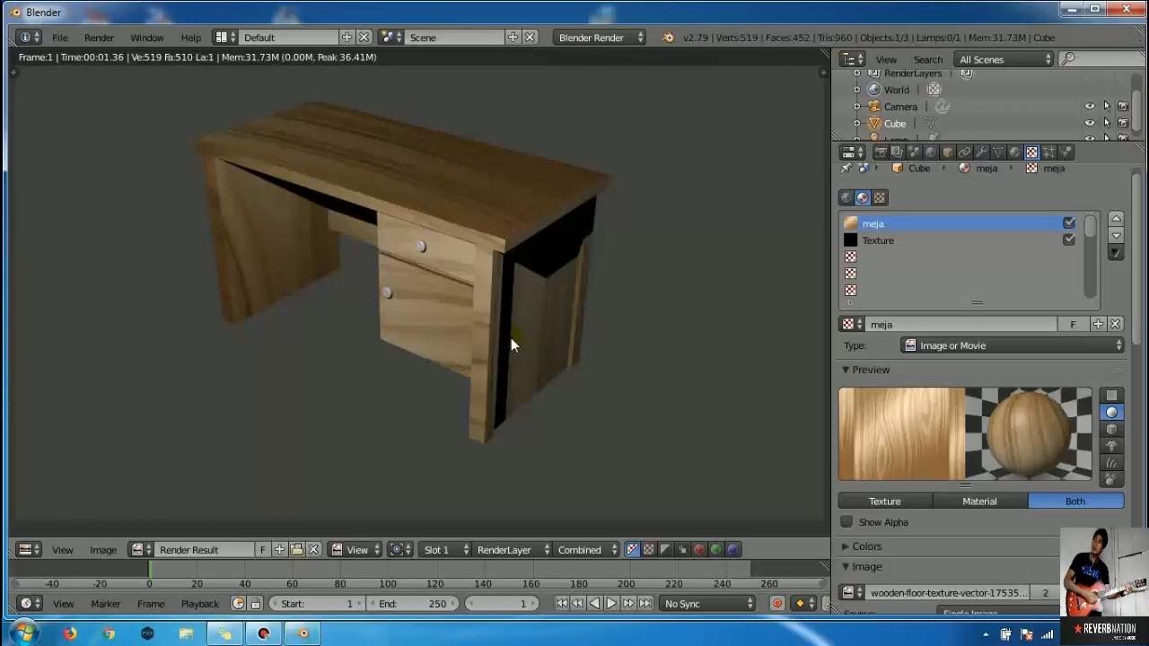
Task: Open the File menu
Action: (60, 38)
